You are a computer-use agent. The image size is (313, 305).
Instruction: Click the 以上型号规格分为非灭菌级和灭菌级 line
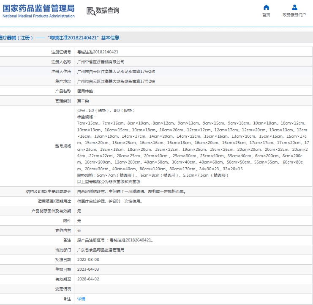point(109,182)
